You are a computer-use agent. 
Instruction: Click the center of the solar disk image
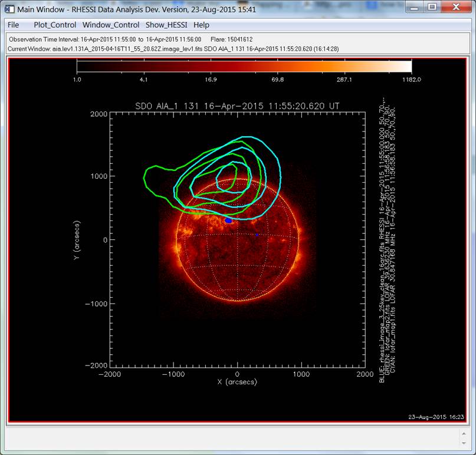point(238,240)
